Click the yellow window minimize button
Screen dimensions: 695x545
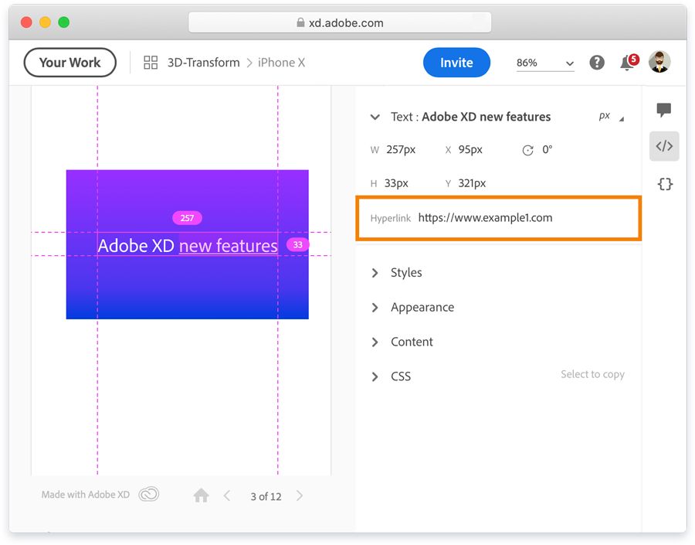tap(46, 22)
